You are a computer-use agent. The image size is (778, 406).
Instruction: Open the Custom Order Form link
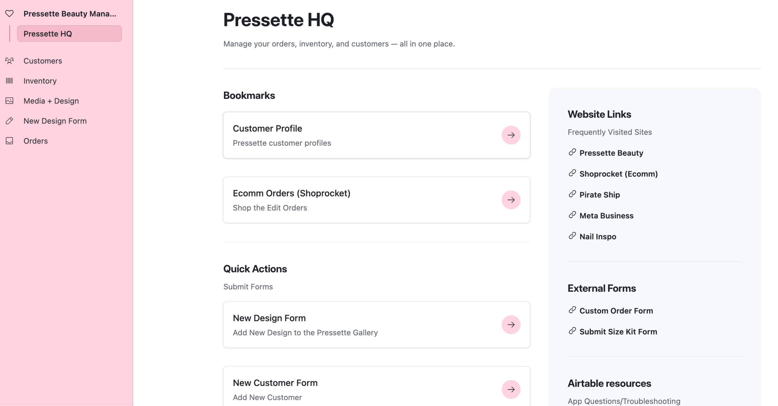tap(616, 311)
